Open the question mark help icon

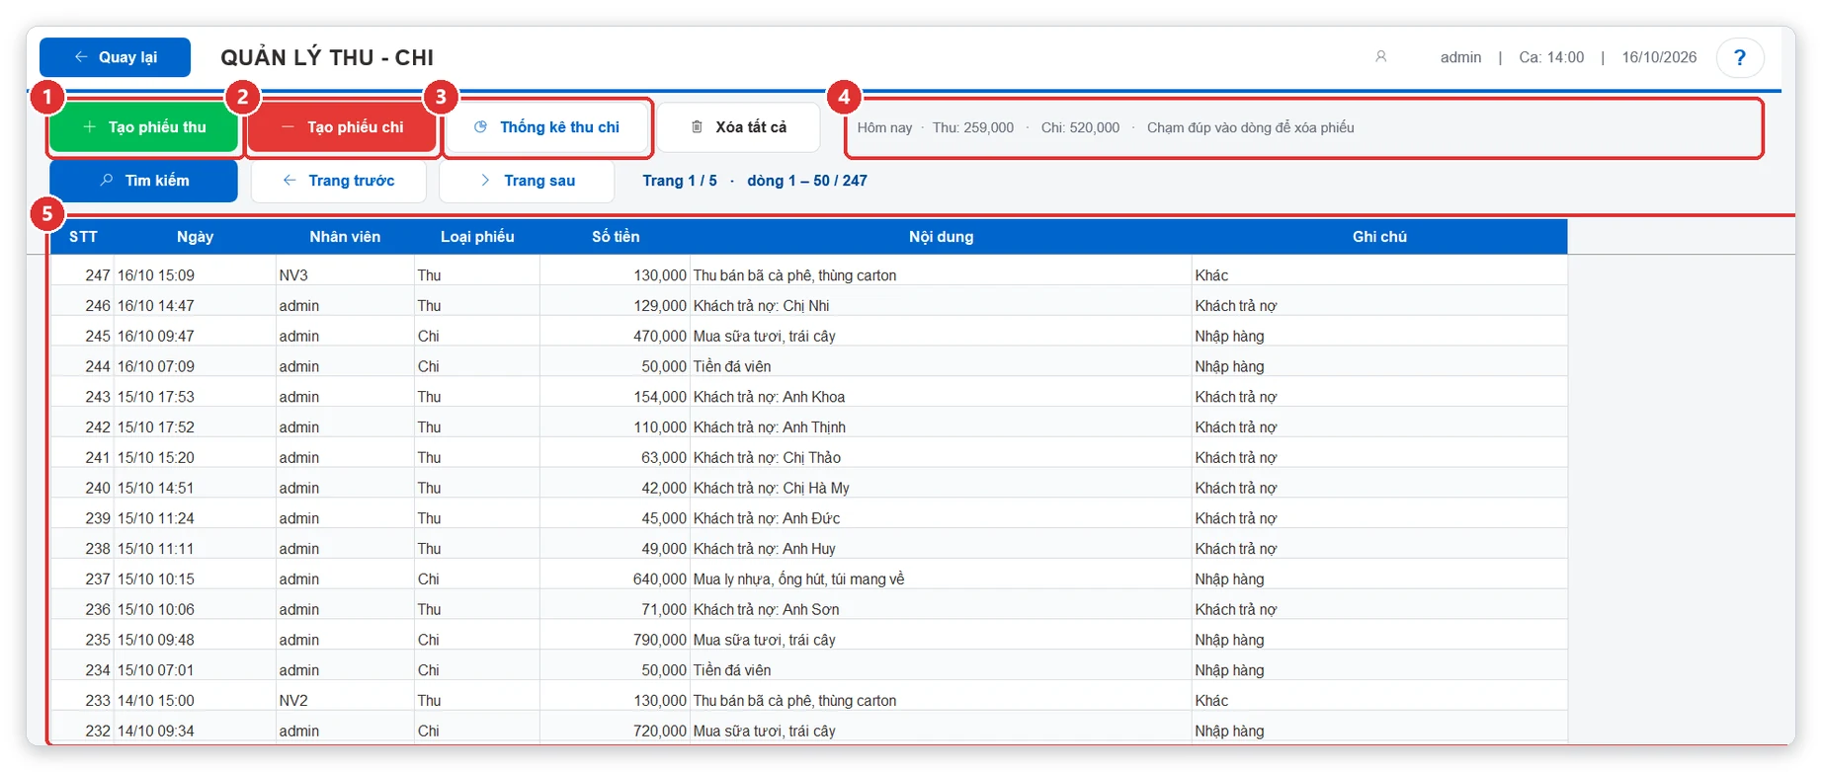point(1740,57)
